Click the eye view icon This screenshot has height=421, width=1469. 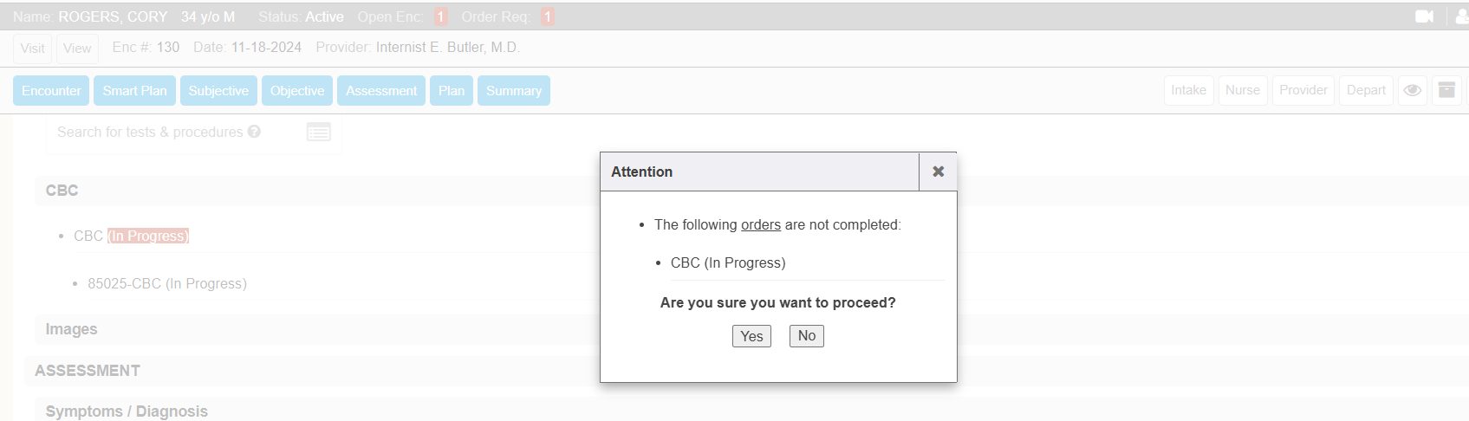pos(1412,90)
